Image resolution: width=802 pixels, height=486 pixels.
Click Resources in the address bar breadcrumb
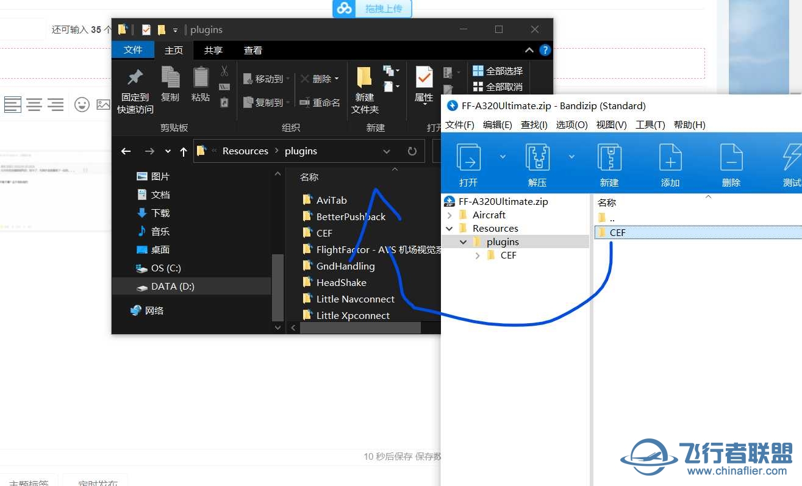point(245,151)
